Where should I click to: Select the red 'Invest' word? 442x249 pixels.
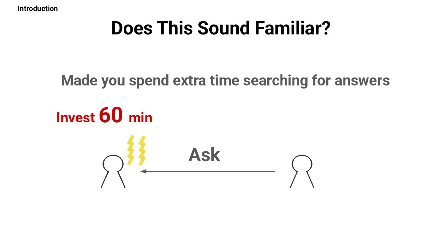point(76,118)
